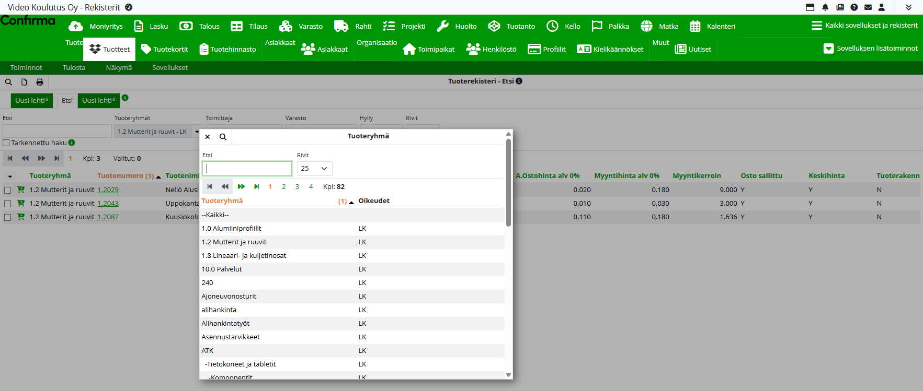923x391 pixels.
Task: Open product number 1.2029 link
Action: tap(108, 190)
